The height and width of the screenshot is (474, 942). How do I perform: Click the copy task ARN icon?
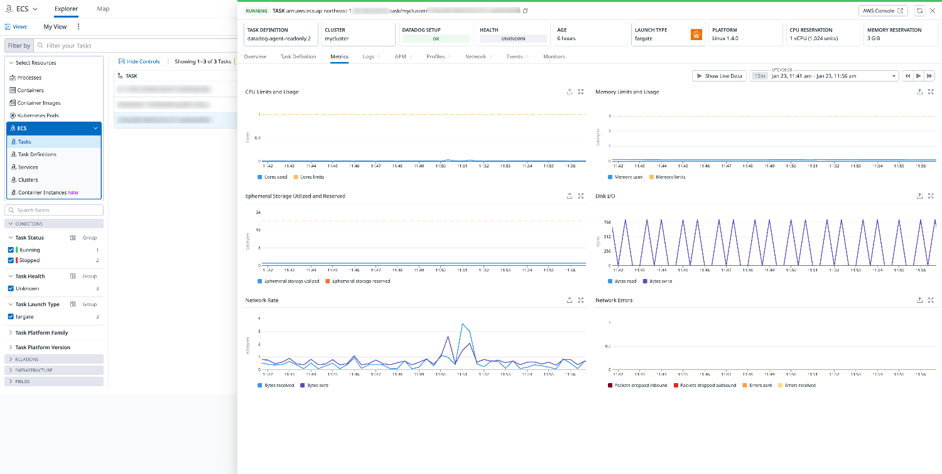pos(525,10)
